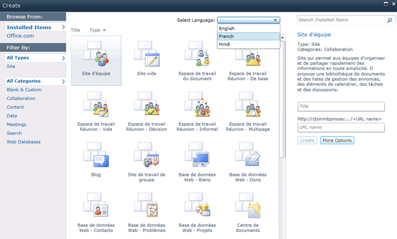397x239 pixels.
Task: Filter by Site type
Action: point(11,67)
